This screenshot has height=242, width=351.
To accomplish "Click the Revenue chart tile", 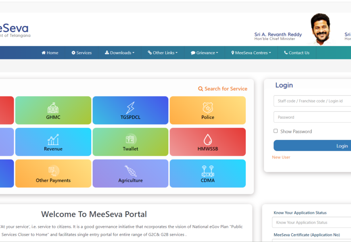I will (x=53, y=142).
